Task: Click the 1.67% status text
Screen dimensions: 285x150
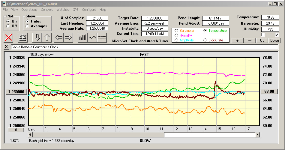Action: pos(14,140)
